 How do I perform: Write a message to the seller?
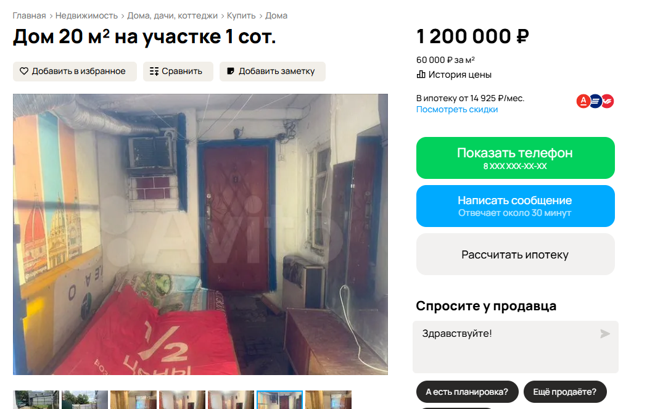pyautogui.click(x=516, y=206)
